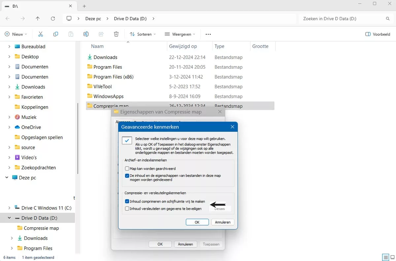Uncheck the index contents checkbox
The width and height of the screenshot is (396, 261).
click(x=127, y=176)
